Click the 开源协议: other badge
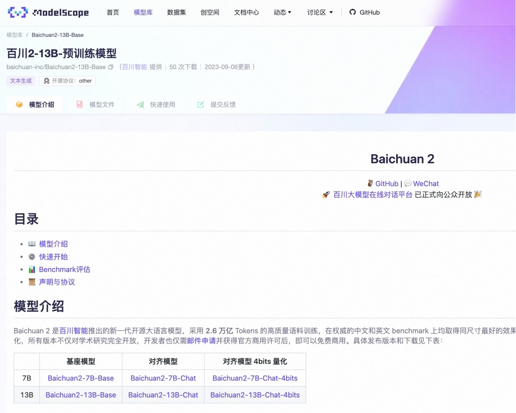The height and width of the screenshot is (413, 516). 67,80
